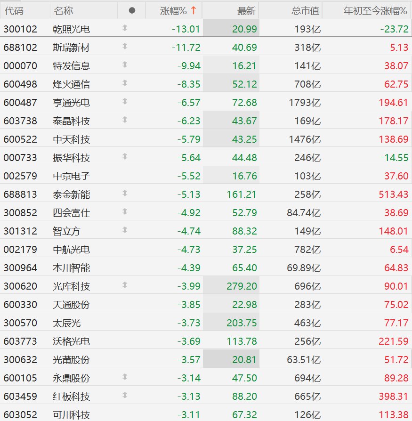
Task: Sort by the 名称 column header
Action: (x=64, y=11)
